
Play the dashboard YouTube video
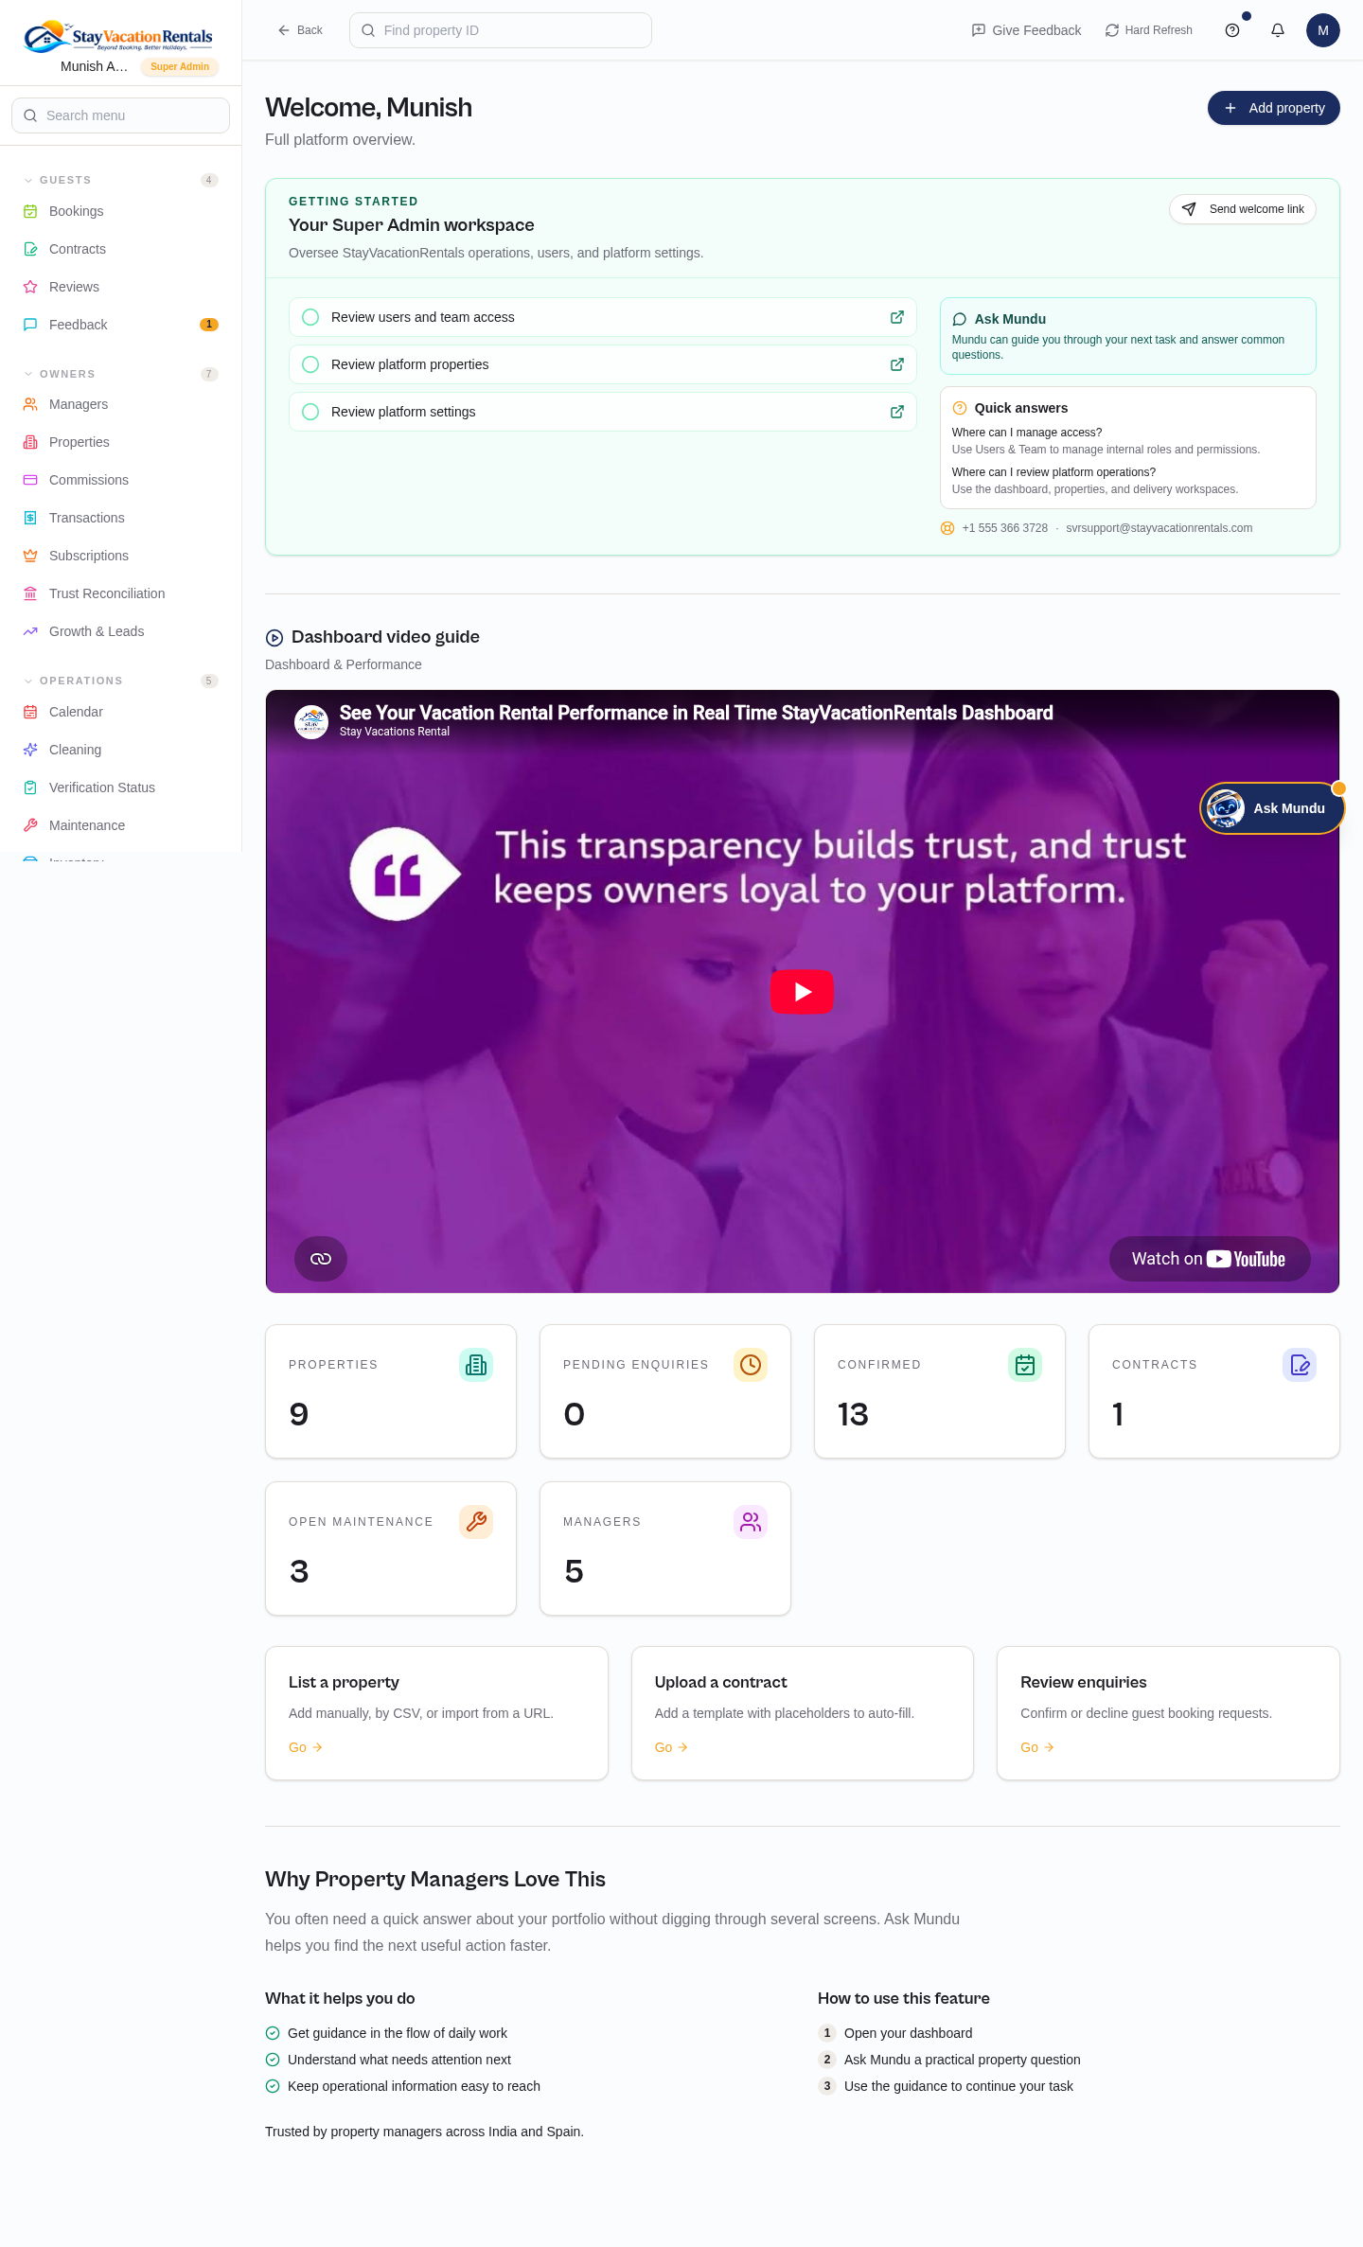[802, 992]
